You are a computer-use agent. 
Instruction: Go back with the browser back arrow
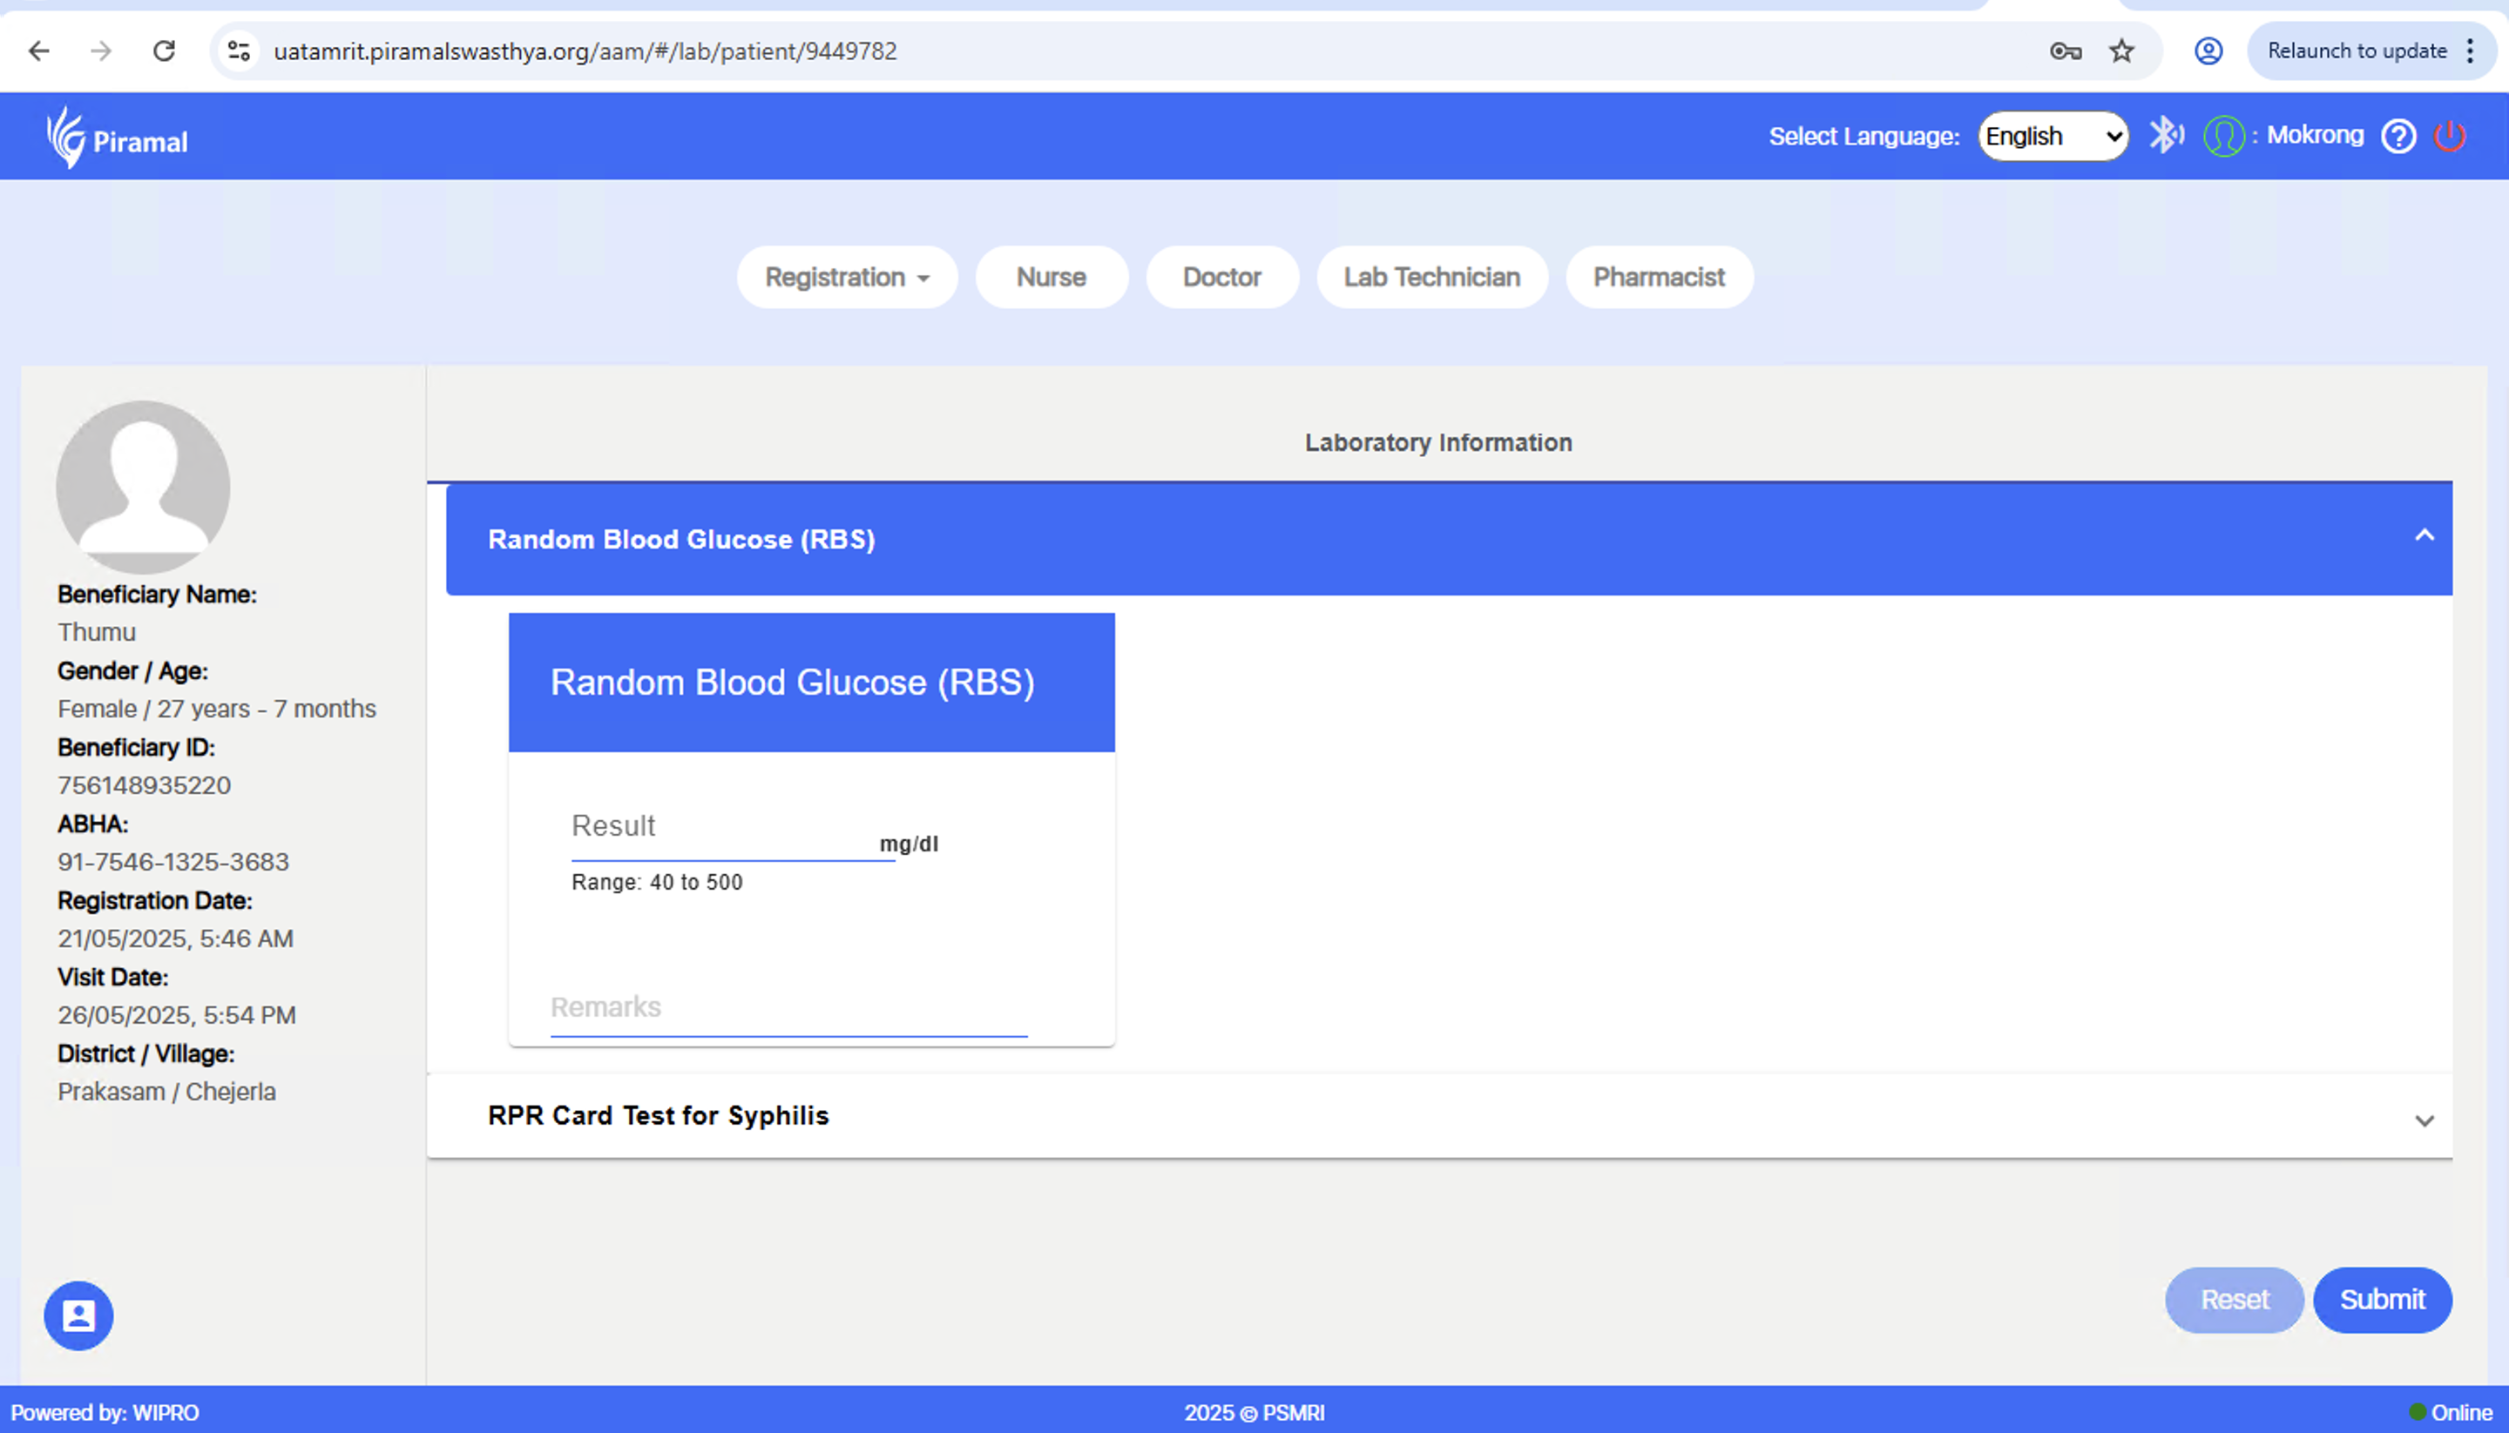tap(38, 50)
